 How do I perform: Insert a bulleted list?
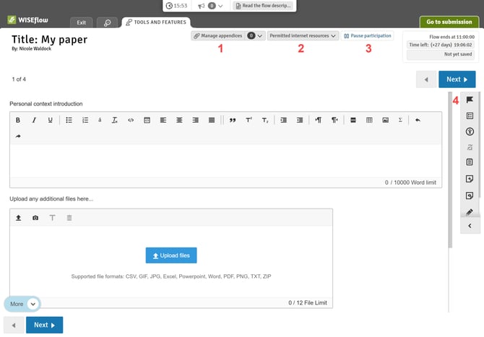pos(69,121)
